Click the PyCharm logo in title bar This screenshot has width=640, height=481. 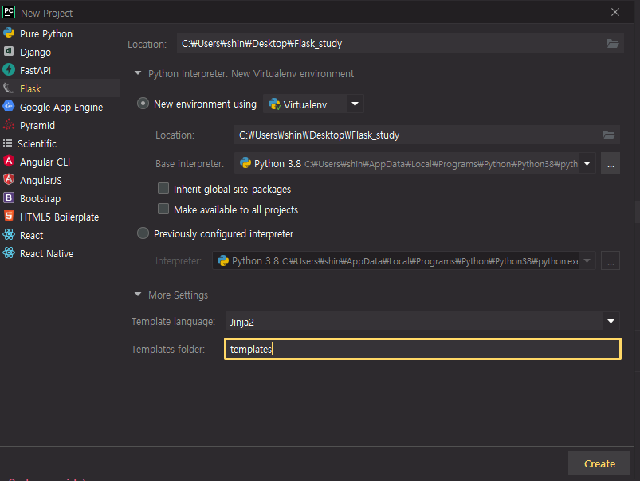pos(9,12)
